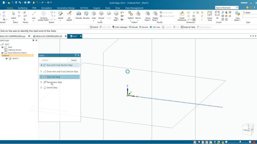Image resolution: width=257 pixels, height=144 pixels.
Task: Click the Mirror tool
Action: tap(138, 15)
